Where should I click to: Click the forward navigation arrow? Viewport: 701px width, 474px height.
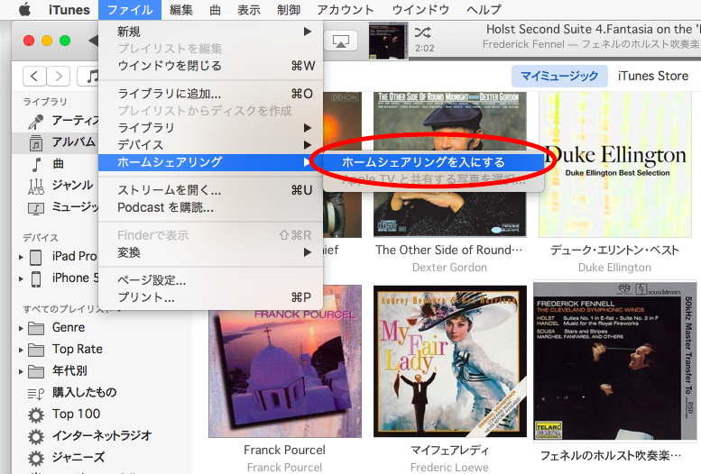(x=58, y=76)
